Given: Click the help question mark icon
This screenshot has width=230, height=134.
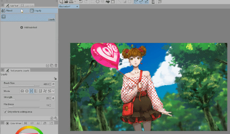Looking at the screenshot, I should [x=160, y=2].
